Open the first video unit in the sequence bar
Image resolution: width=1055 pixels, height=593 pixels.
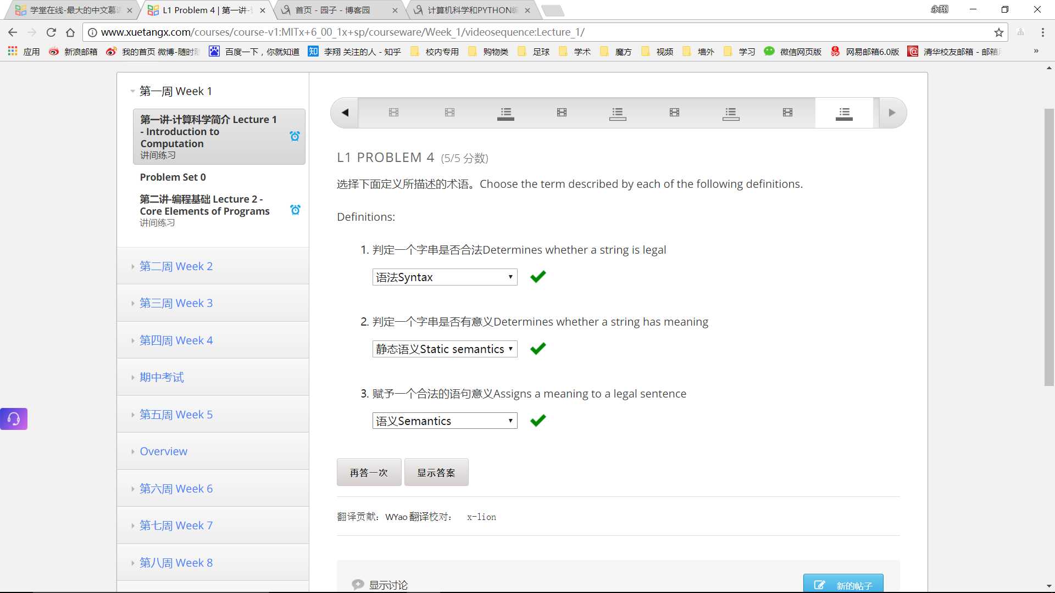(393, 113)
